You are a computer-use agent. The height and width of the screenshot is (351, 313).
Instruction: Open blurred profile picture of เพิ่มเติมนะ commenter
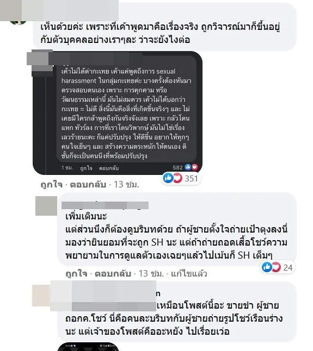click(46, 206)
